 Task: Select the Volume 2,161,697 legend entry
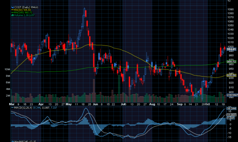point(24,15)
